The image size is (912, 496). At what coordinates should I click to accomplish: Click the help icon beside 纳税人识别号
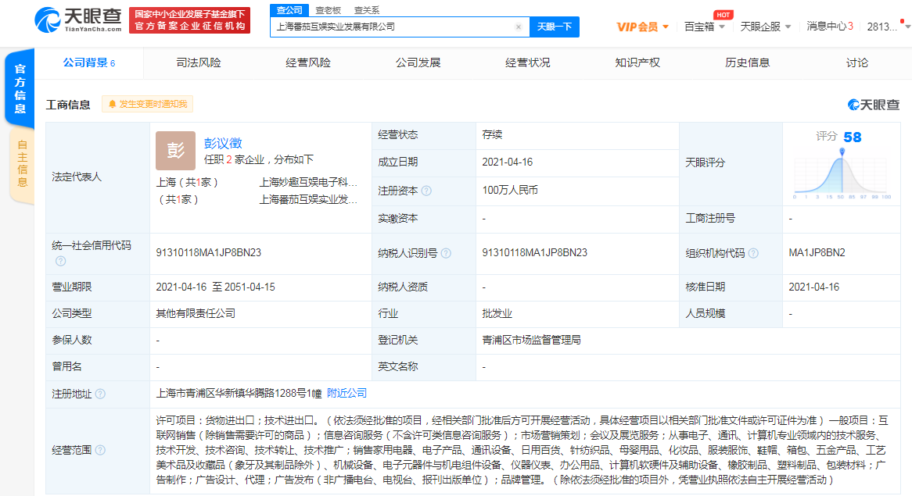tap(446, 253)
